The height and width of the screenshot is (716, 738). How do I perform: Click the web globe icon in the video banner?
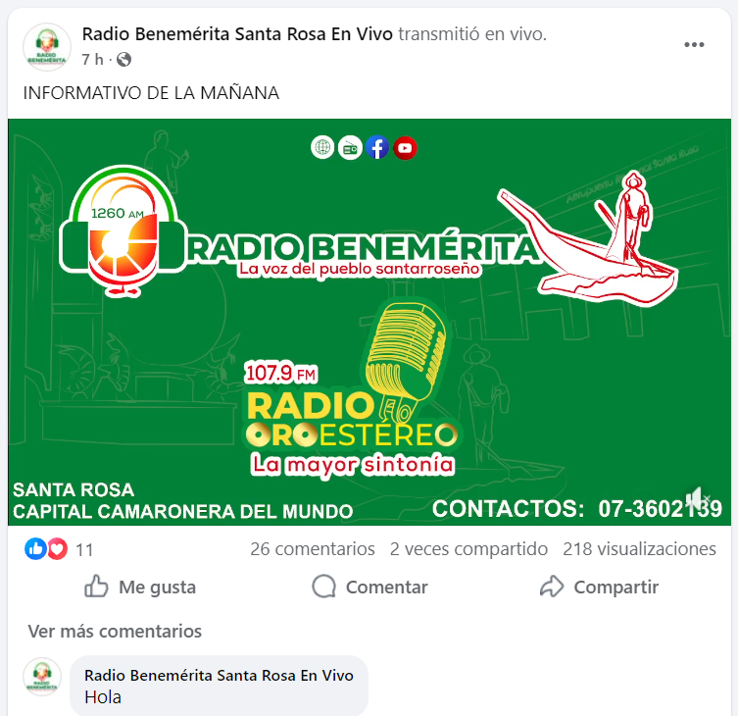click(322, 148)
